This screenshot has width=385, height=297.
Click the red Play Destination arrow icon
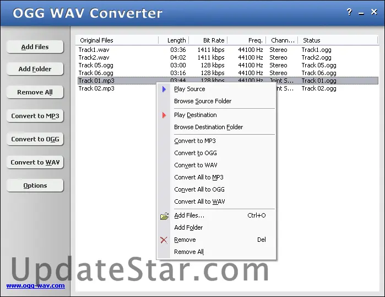coord(164,115)
